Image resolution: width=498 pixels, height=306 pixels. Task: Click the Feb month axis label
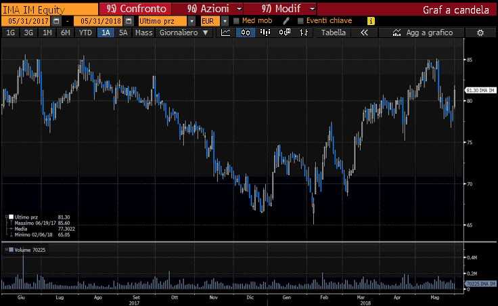[x=323, y=297]
